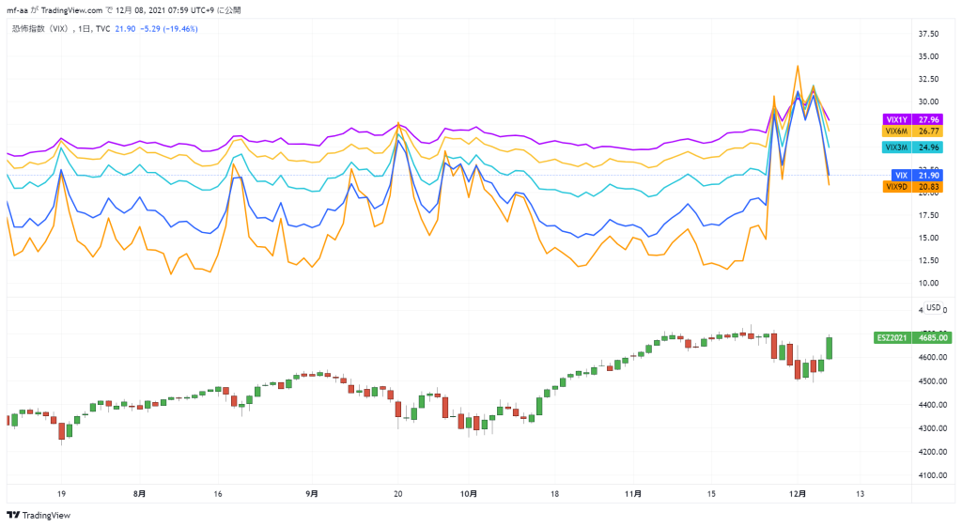Click the 4600.00 price axis value
This screenshot has width=962, height=527.
tap(933, 358)
